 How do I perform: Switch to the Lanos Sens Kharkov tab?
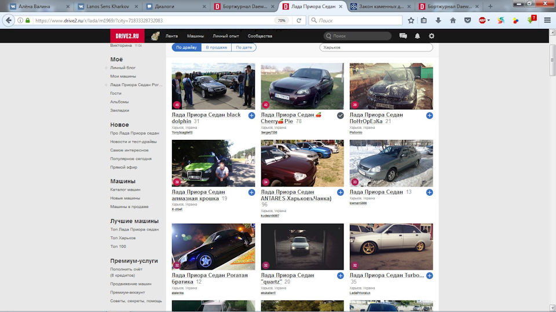[108, 6]
